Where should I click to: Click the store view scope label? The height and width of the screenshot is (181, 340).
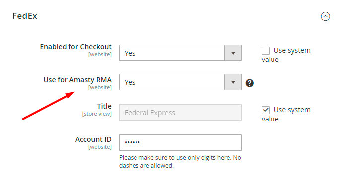97,114
